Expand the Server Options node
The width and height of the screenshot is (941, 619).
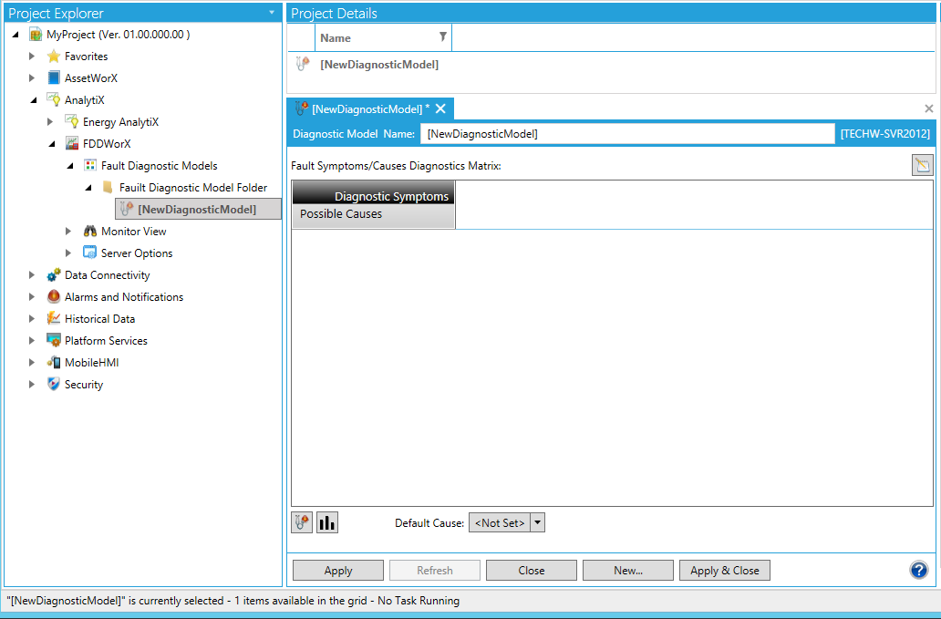click(68, 253)
